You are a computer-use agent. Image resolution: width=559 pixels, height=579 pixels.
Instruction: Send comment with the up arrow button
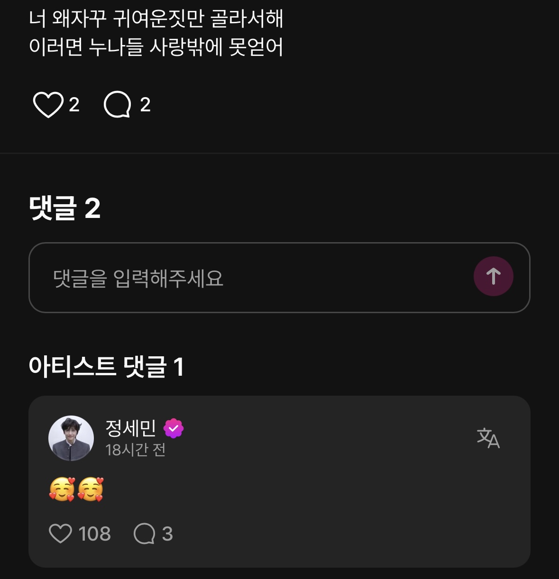(x=493, y=276)
